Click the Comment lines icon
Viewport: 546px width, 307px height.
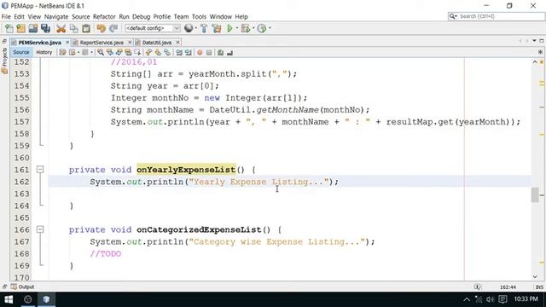coord(220,53)
